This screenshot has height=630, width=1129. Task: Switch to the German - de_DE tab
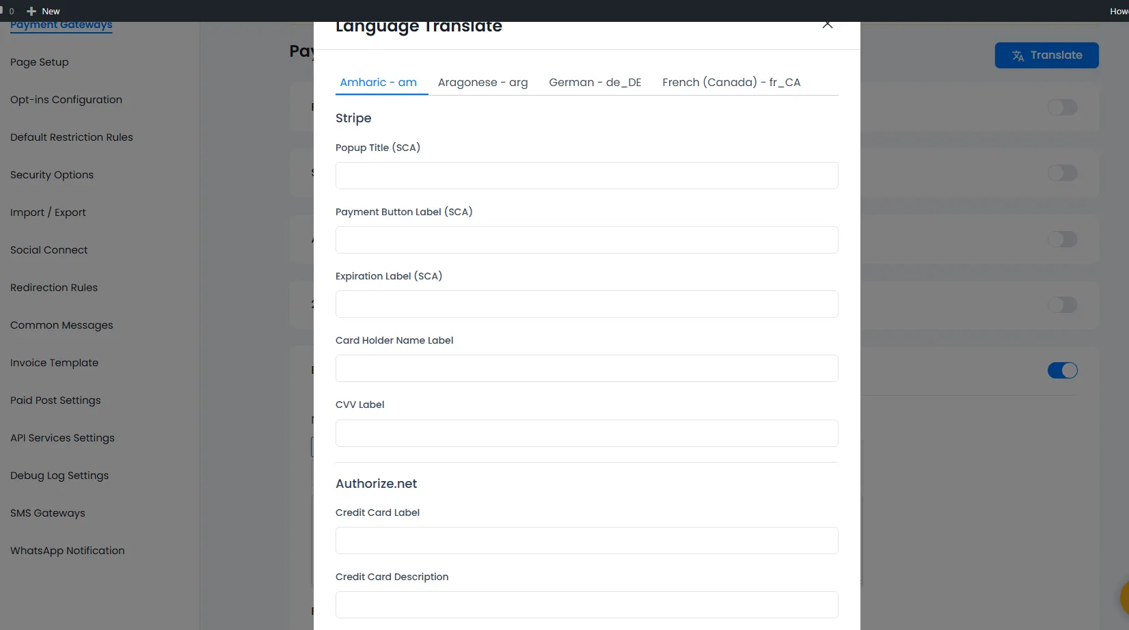pyautogui.click(x=595, y=82)
